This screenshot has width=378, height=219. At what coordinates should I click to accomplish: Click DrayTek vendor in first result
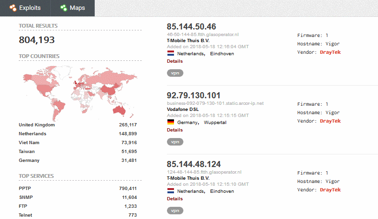point(330,52)
